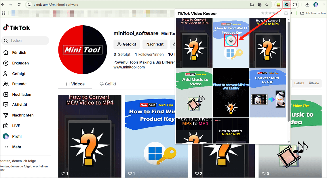
Task: Open Für dich in the sidebar
Action: click(x=15, y=53)
